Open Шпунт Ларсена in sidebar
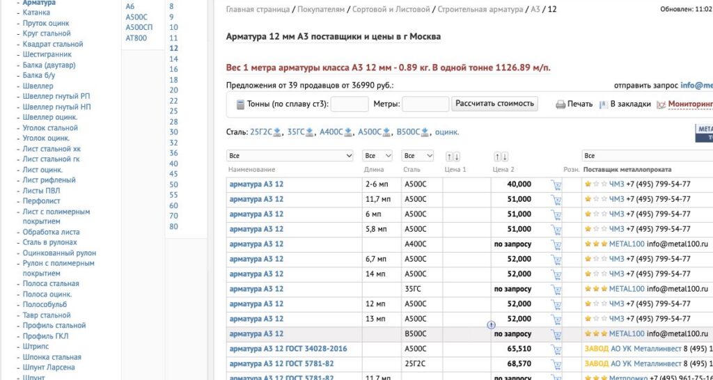Image resolution: width=713 pixels, height=380 pixels. (49, 367)
